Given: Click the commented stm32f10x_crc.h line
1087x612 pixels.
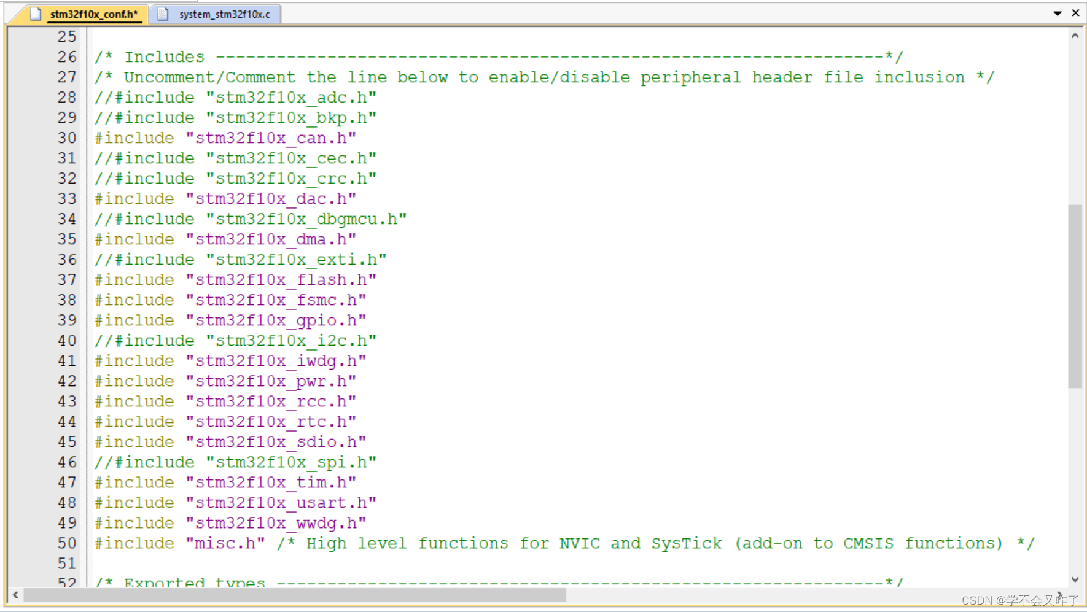Looking at the screenshot, I should click(x=235, y=179).
